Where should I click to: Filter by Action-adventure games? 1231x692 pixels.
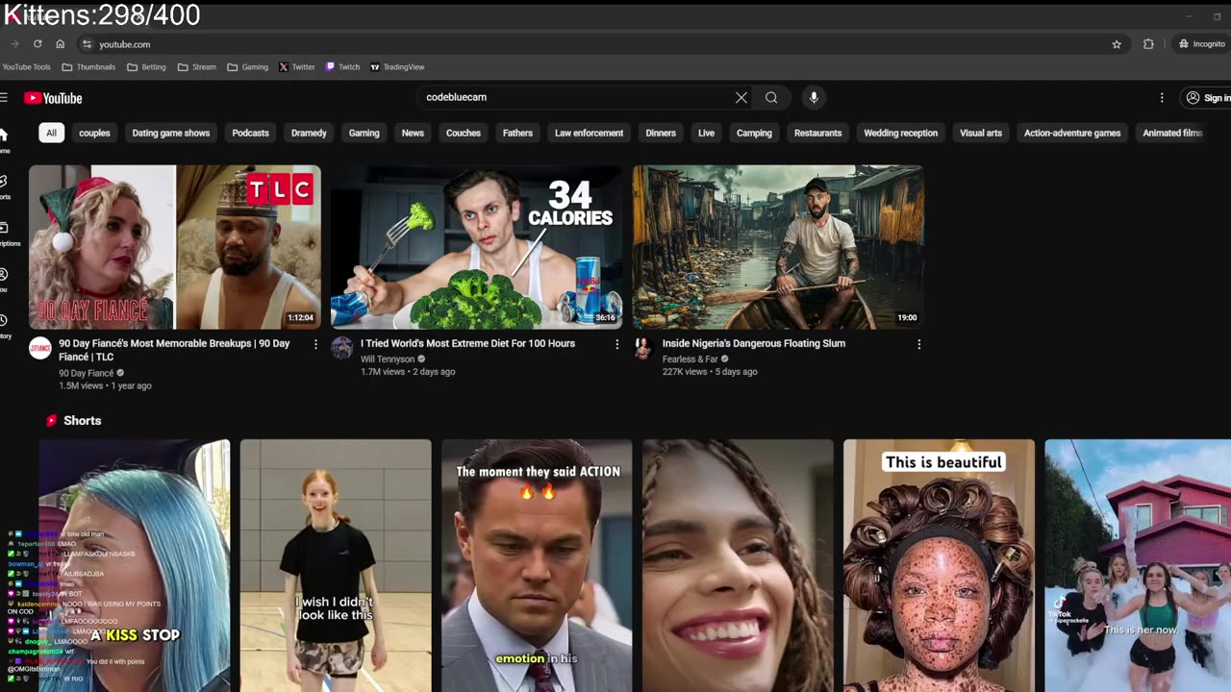point(1072,133)
